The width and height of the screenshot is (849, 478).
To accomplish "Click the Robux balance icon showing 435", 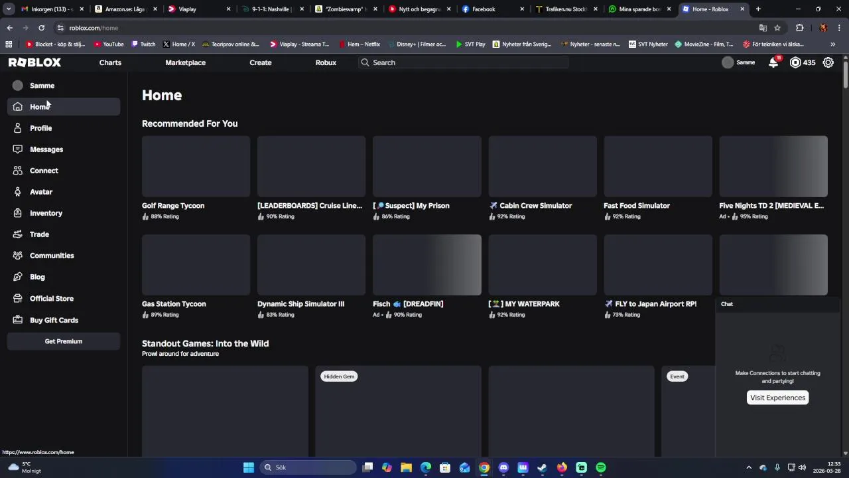I will (x=795, y=62).
